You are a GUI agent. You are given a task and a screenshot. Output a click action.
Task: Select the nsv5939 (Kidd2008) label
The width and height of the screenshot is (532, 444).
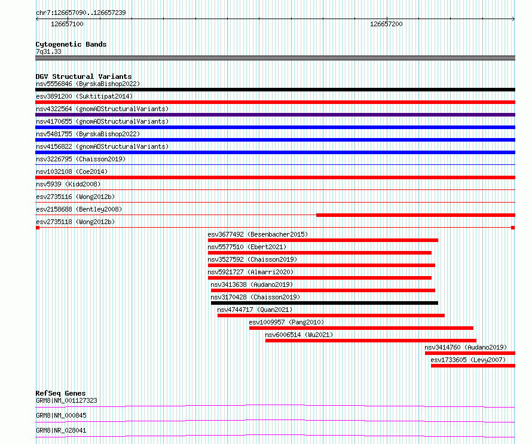point(68,184)
